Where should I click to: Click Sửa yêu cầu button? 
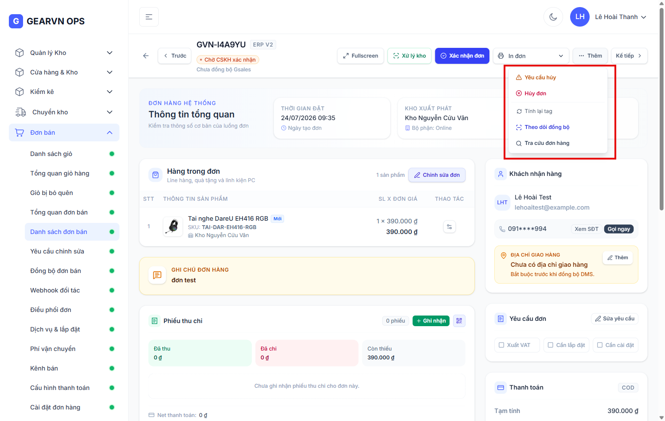[614, 319]
